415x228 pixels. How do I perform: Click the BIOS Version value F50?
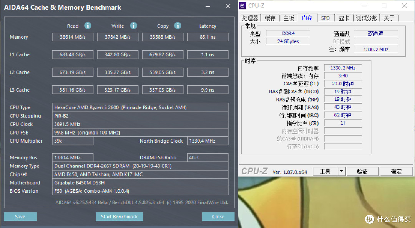140,191
